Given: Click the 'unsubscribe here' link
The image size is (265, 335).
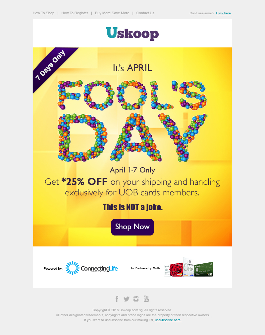Looking at the screenshot, I should tap(168, 320).
